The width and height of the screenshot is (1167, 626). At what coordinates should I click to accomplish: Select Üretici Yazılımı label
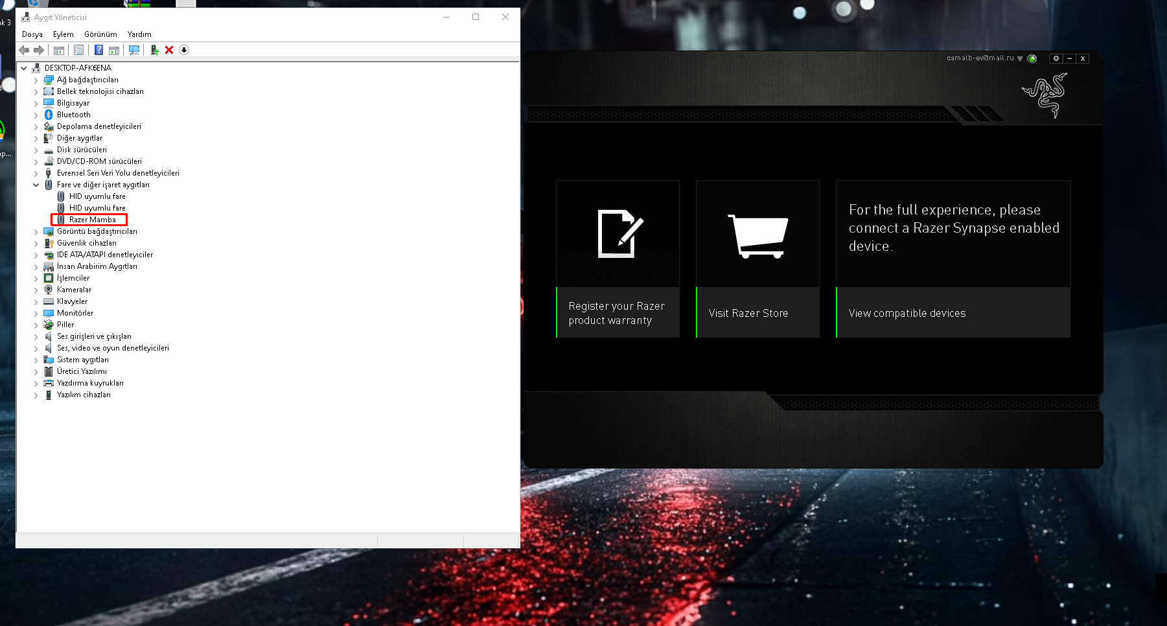point(82,371)
